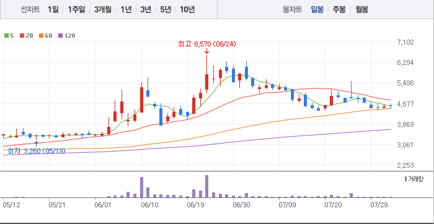Click the 7,102 price axis label

405,42
